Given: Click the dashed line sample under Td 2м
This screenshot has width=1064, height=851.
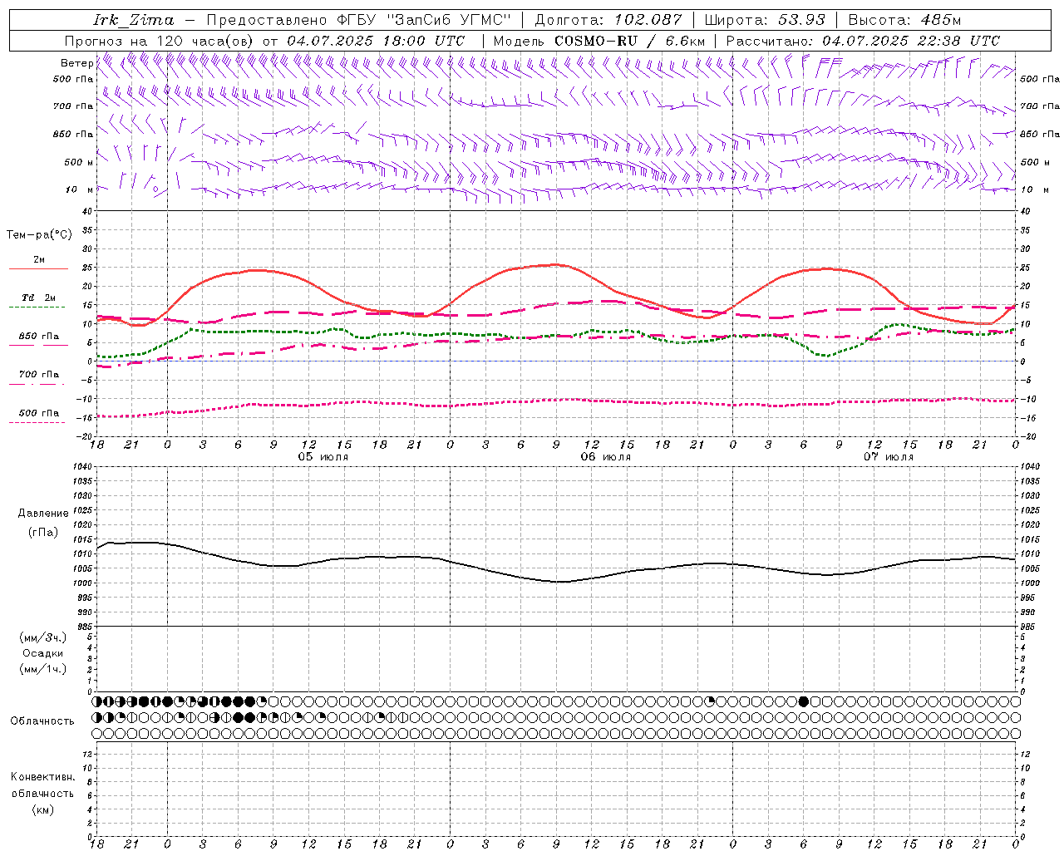Looking at the screenshot, I should point(37,307).
